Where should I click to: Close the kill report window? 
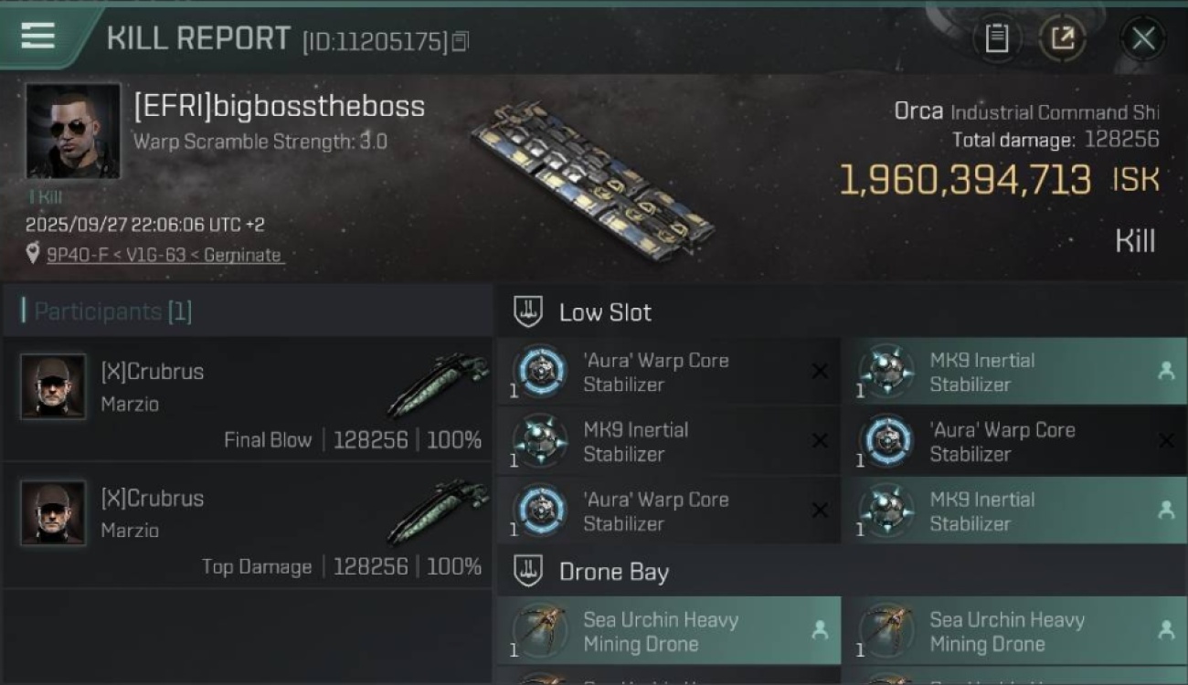coord(1143,38)
